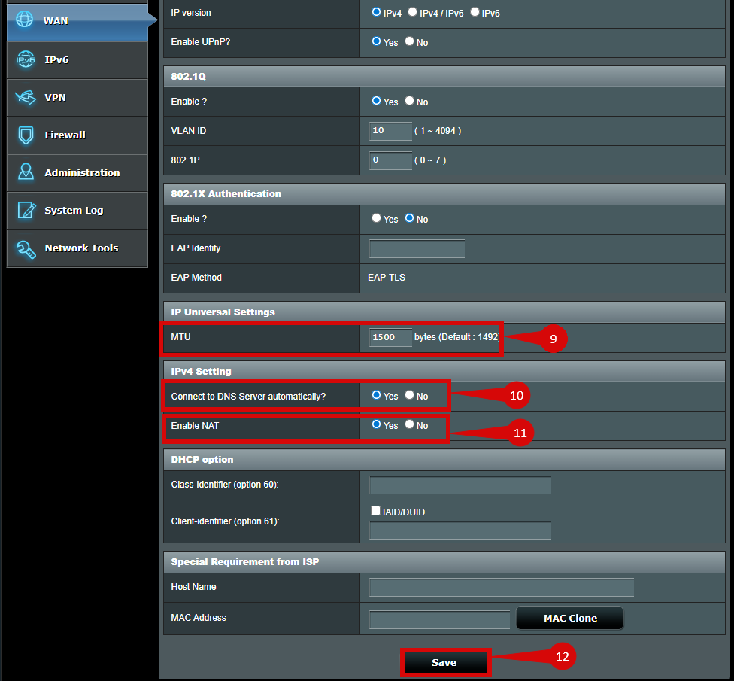Image resolution: width=734 pixels, height=681 pixels.
Task: Open Network Tools wrench icon
Action: pos(25,248)
